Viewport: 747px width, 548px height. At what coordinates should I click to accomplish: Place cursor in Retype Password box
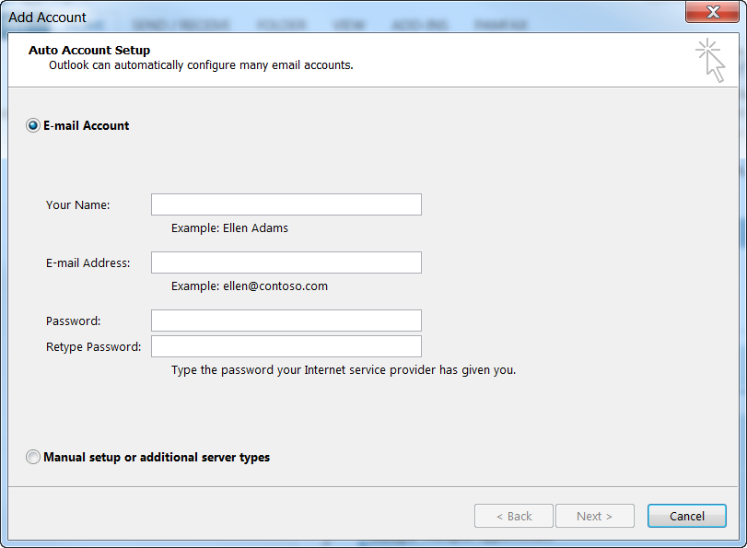286,346
